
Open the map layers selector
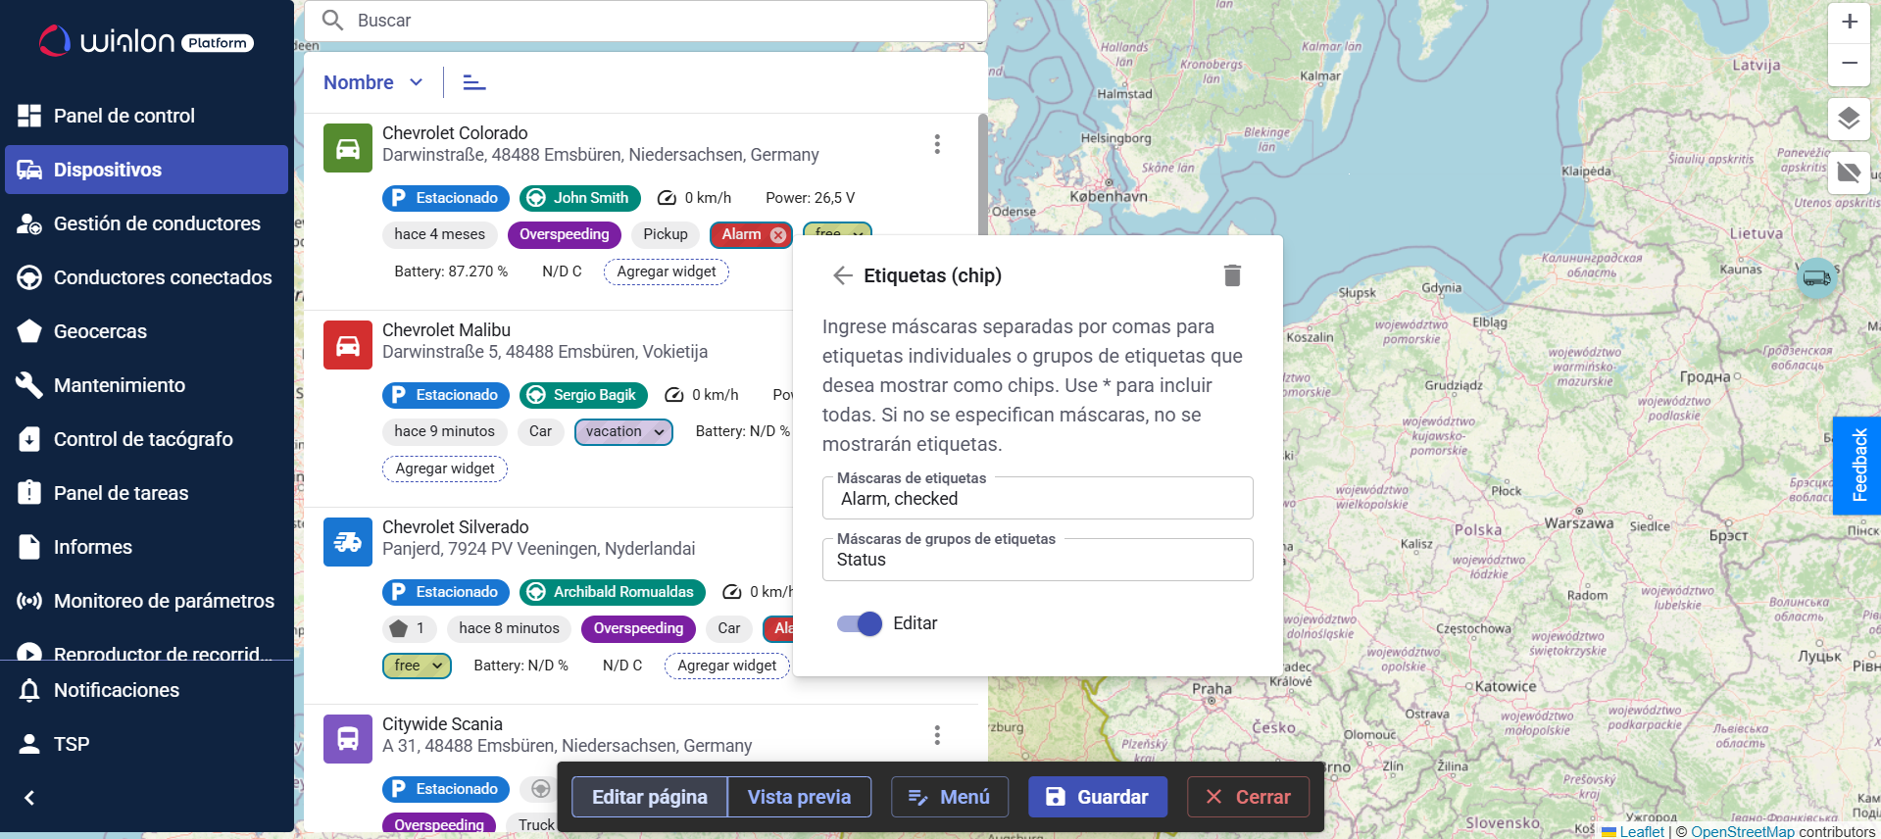click(x=1849, y=120)
